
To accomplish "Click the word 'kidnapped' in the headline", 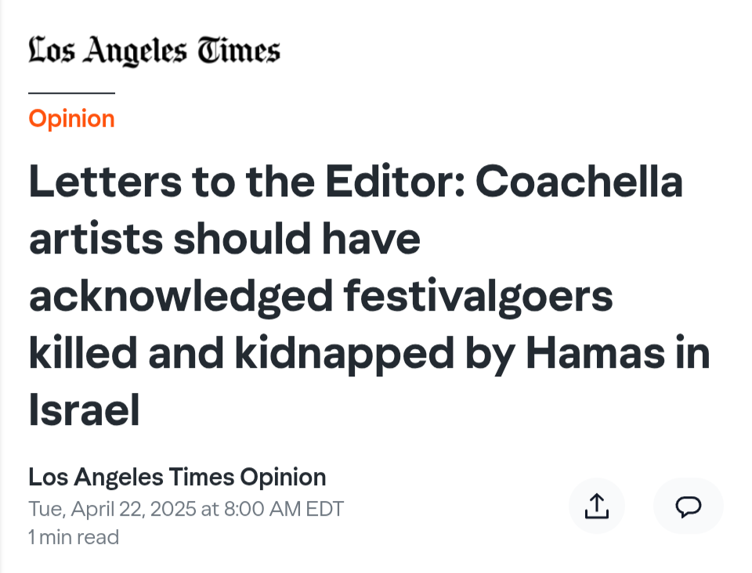I will coord(344,355).
